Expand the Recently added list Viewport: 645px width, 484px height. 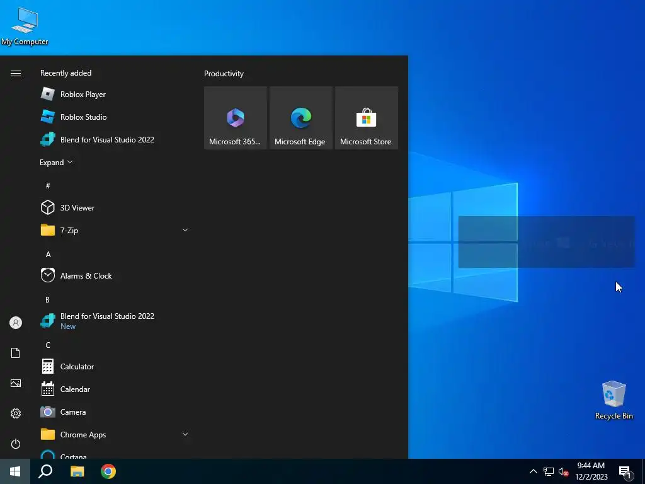click(x=56, y=163)
